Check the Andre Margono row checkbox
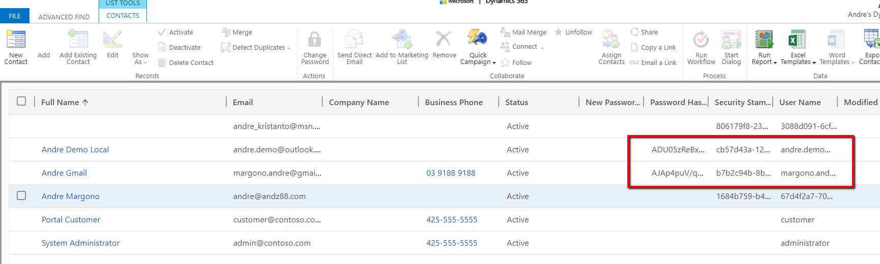 click(x=21, y=196)
